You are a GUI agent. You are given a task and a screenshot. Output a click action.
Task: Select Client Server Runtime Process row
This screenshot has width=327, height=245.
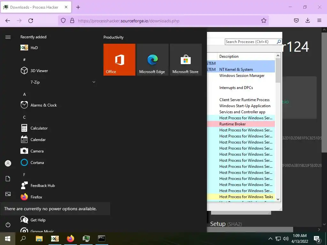[x=241, y=100]
